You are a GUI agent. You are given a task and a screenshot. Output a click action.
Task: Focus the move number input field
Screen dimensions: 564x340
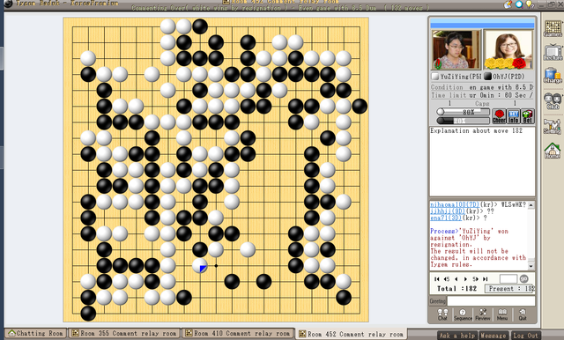click(x=508, y=278)
